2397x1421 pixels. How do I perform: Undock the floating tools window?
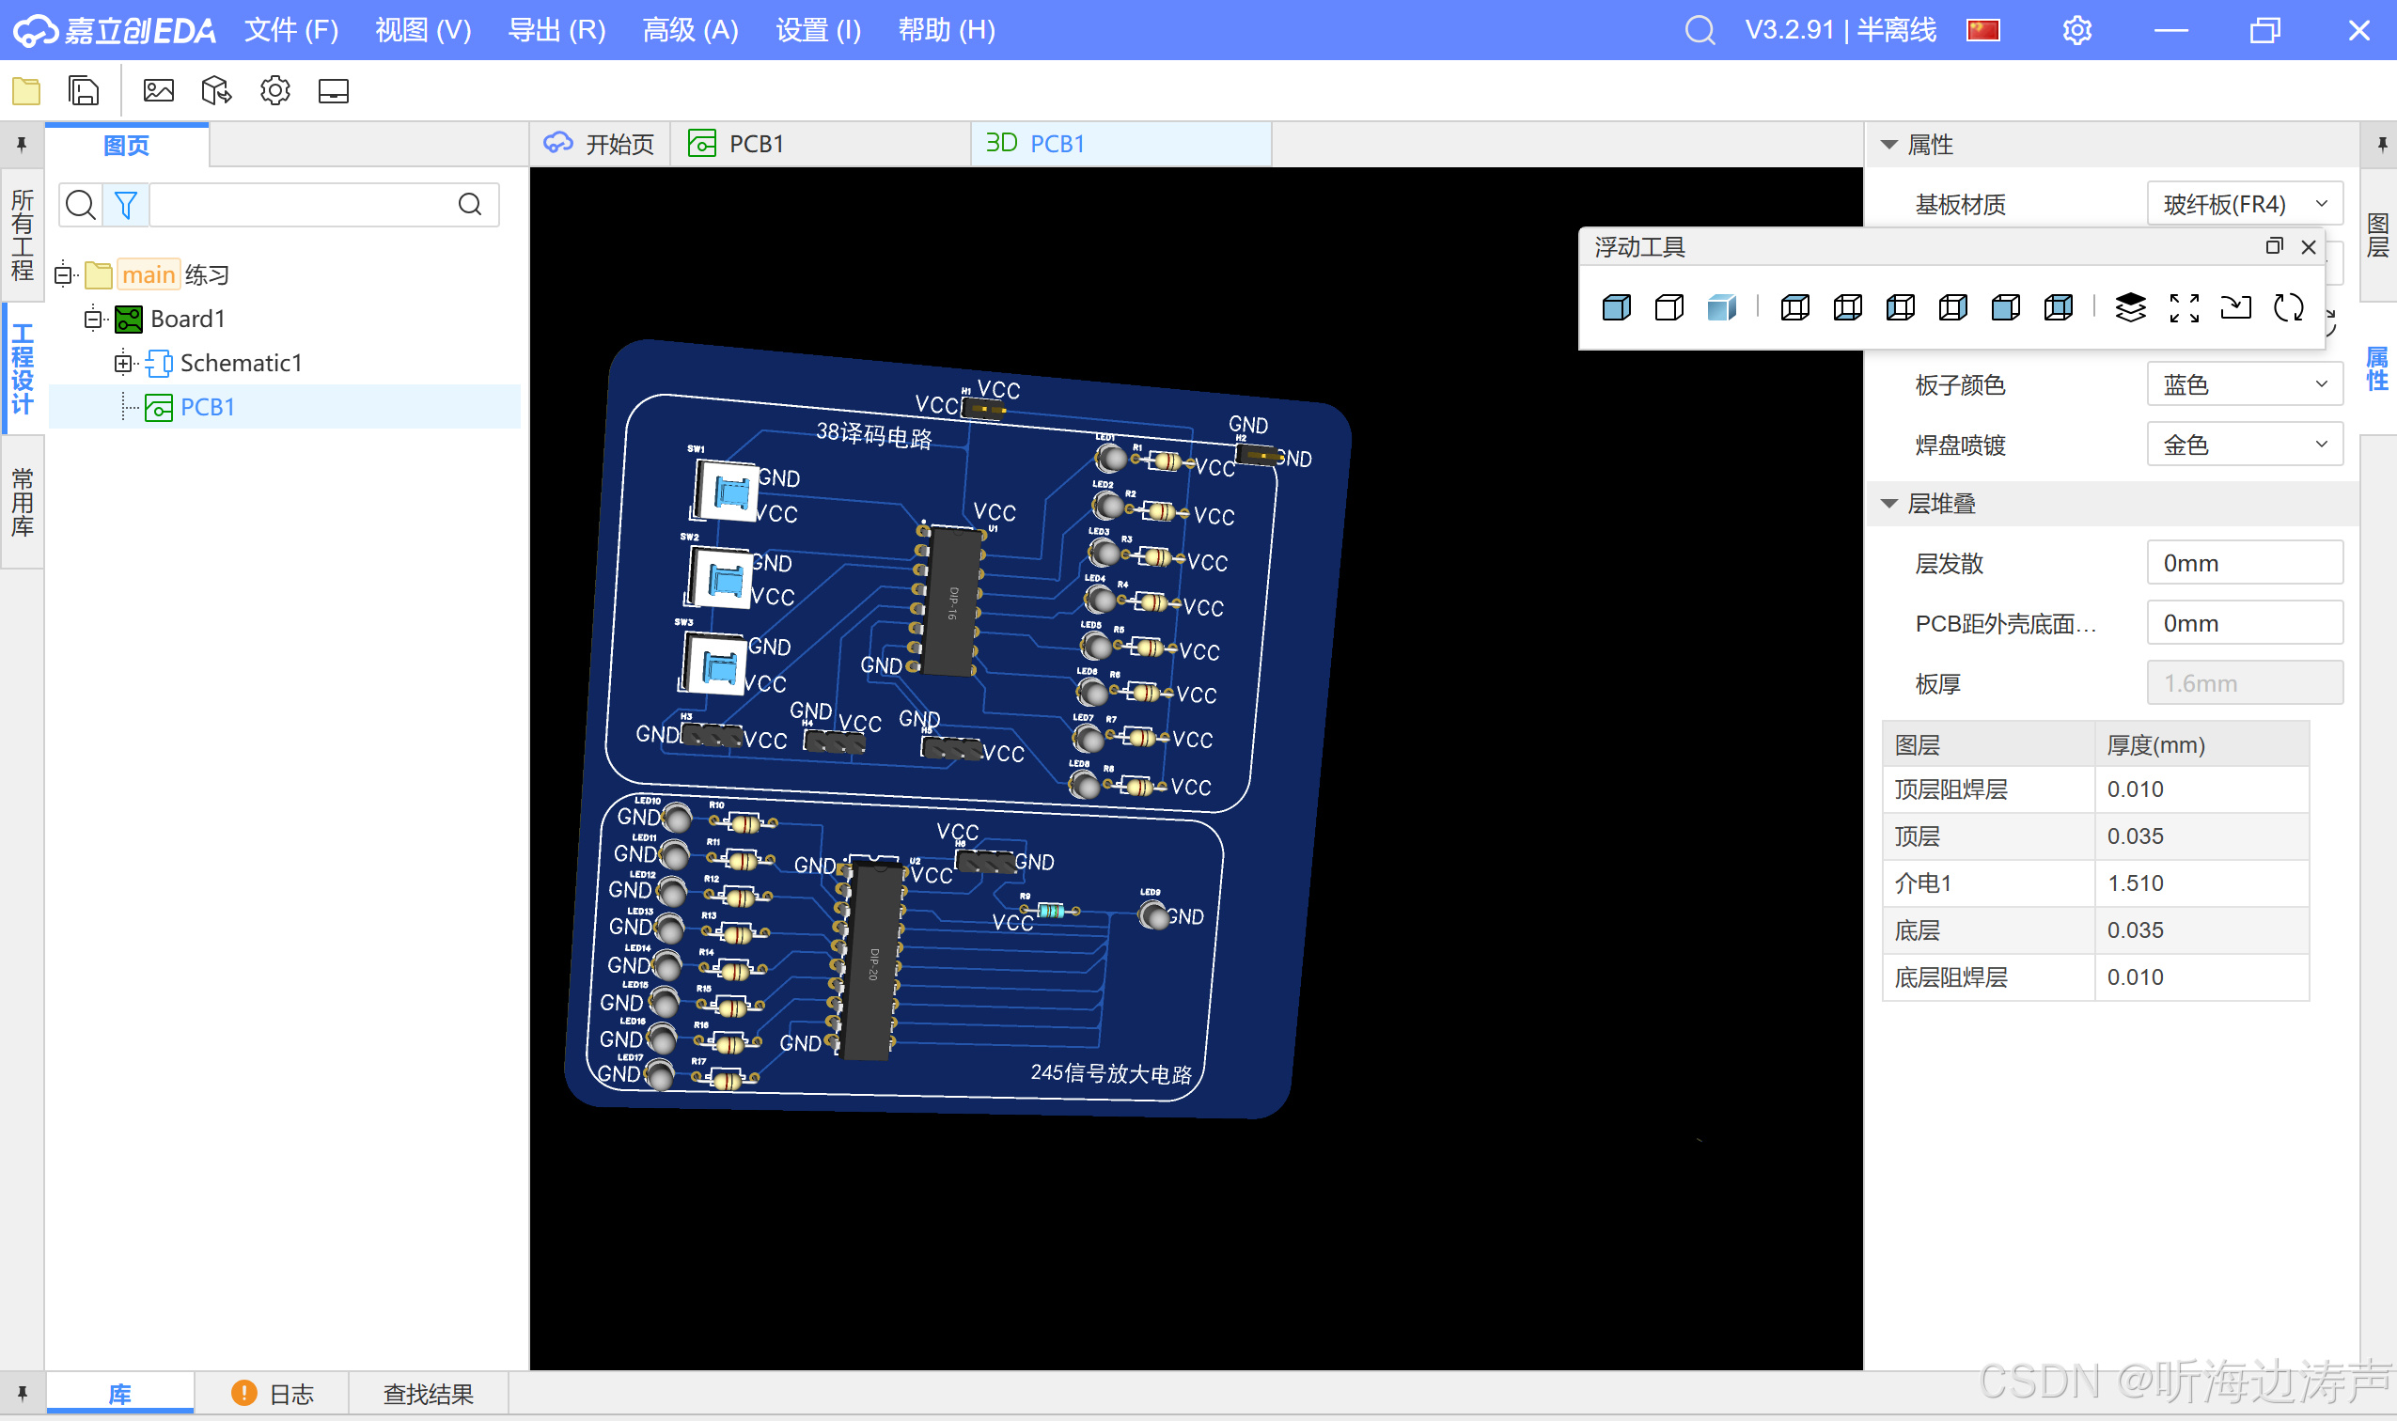pos(2275,246)
